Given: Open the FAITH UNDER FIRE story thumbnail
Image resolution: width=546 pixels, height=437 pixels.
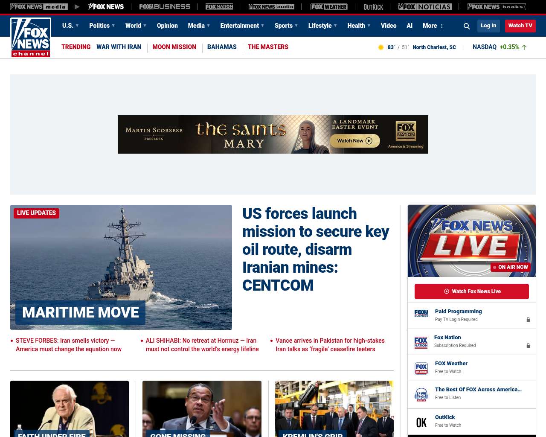Looking at the screenshot, I should 70,409.
